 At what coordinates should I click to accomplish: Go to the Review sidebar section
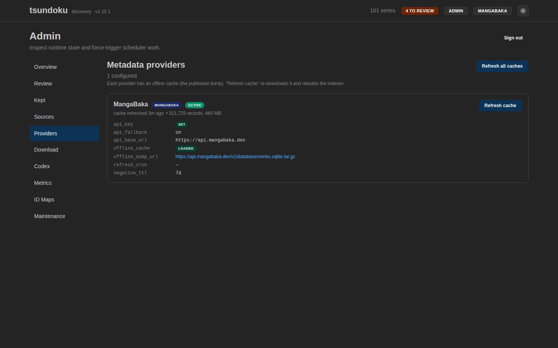coord(64,84)
